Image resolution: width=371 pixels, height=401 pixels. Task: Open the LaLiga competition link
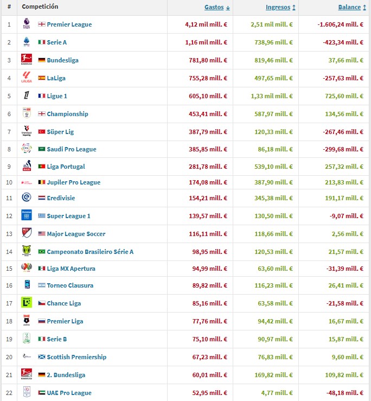coord(56,78)
